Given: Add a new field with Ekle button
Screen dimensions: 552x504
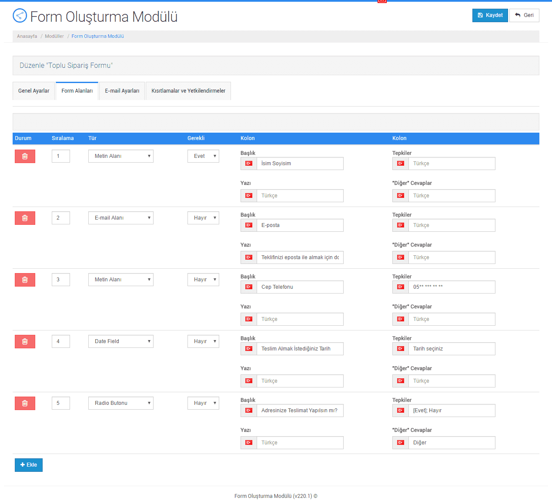Looking at the screenshot, I should click(29, 465).
